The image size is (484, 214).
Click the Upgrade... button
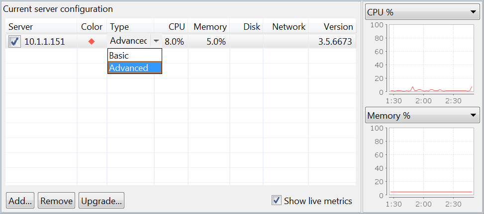101,201
